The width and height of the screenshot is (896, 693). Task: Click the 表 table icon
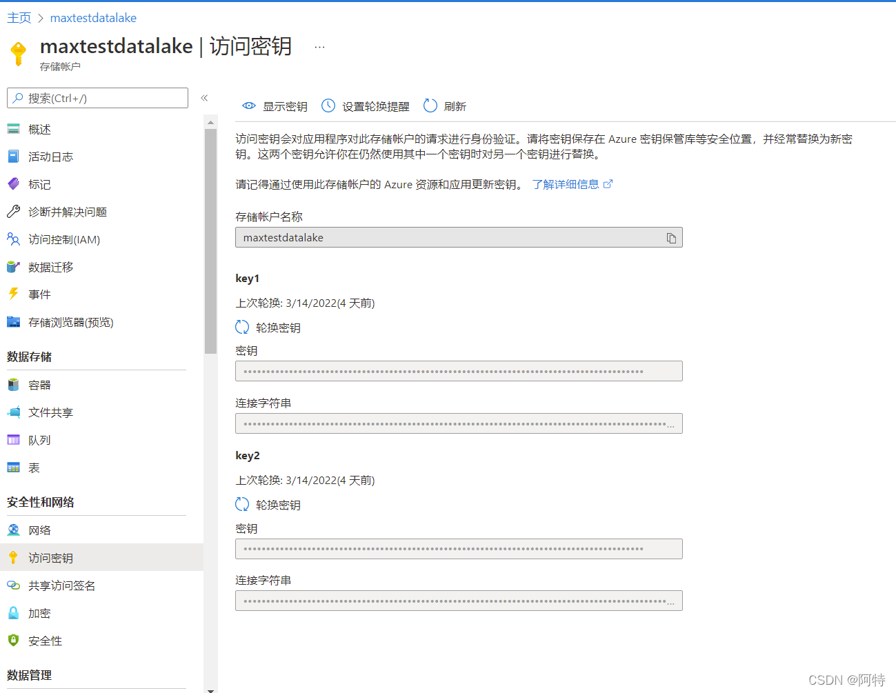13,468
